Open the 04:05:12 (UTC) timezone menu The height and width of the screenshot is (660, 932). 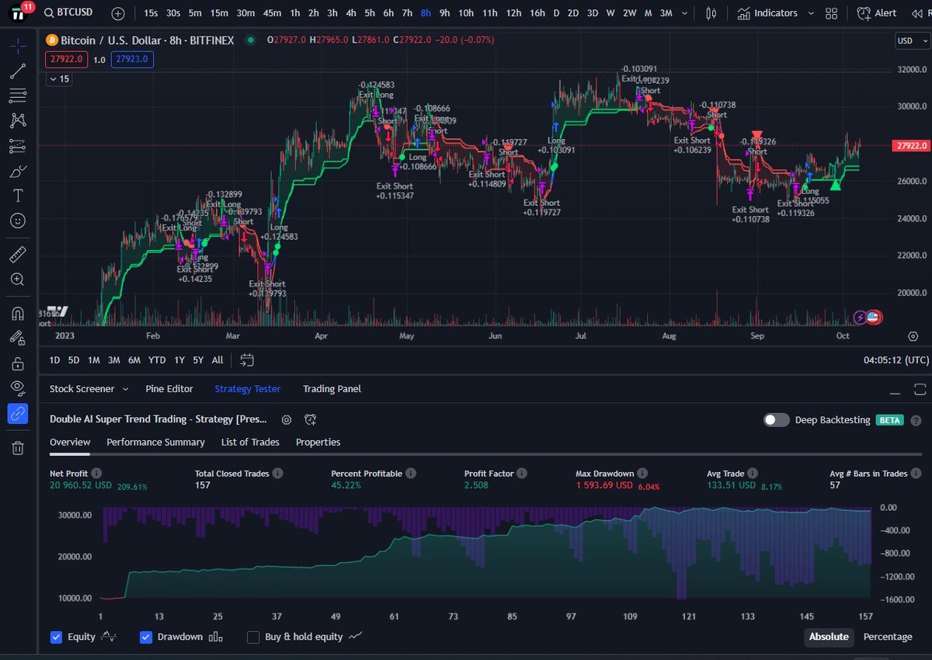click(x=895, y=360)
